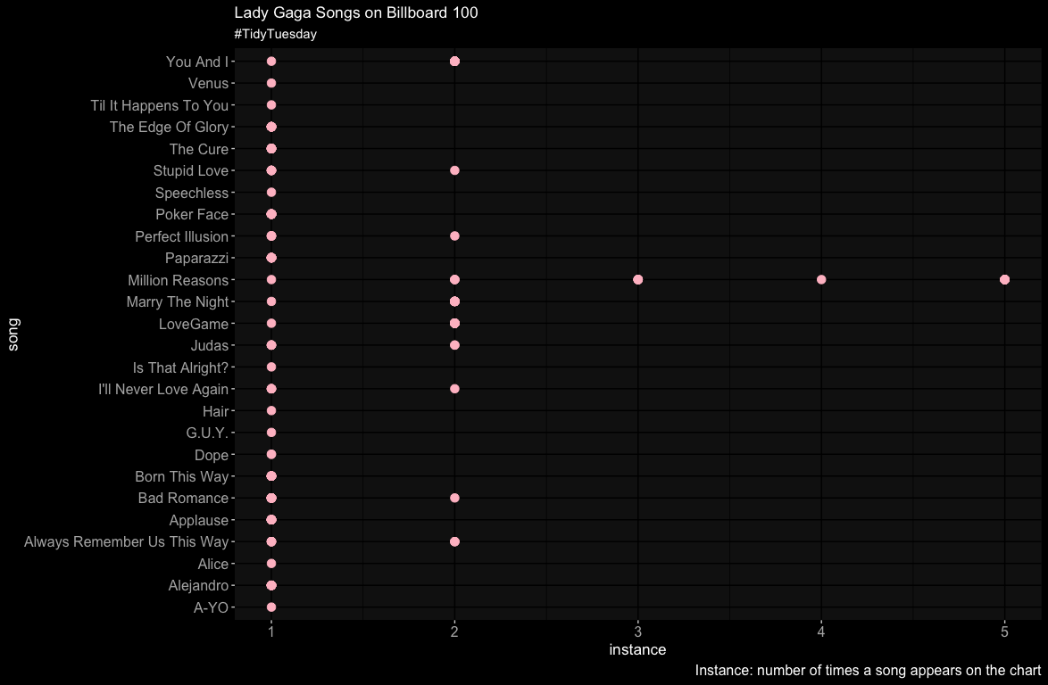
Task: Click the caption explaining Instance
Action: pyautogui.click(x=868, y=671)
